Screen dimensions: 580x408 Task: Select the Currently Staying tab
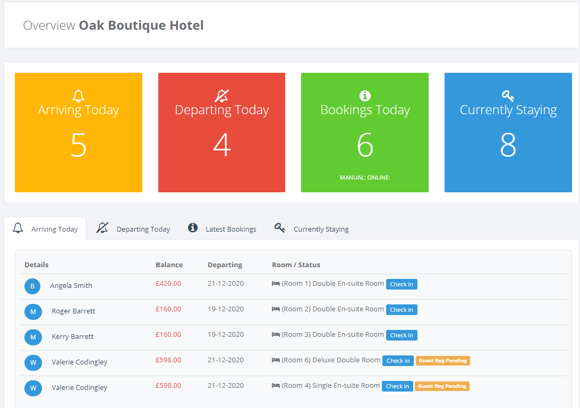click(x=321, y=228)
